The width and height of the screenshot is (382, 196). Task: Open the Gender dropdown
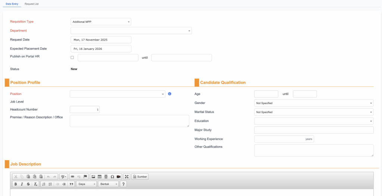point(313,103)
